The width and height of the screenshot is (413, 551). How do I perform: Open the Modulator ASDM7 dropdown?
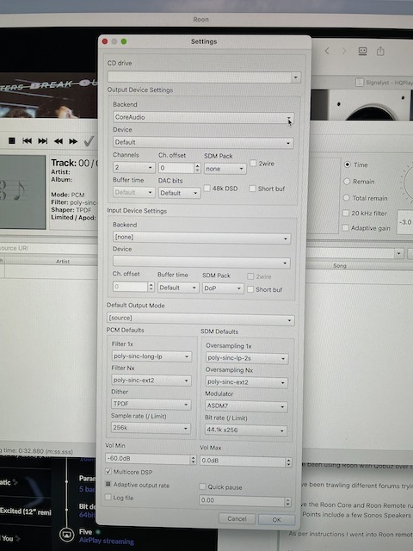coord(246,406)
